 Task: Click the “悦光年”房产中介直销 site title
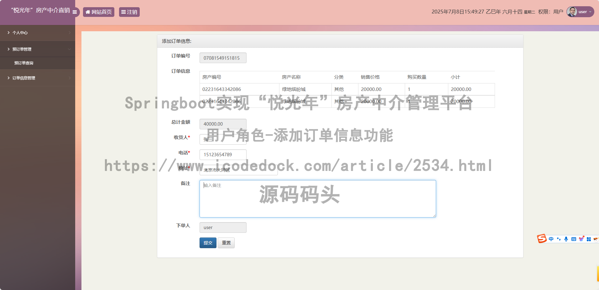coord(40,10)
